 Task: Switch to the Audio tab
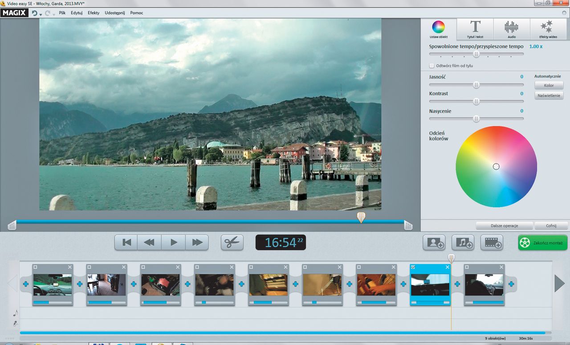(511, 29)
